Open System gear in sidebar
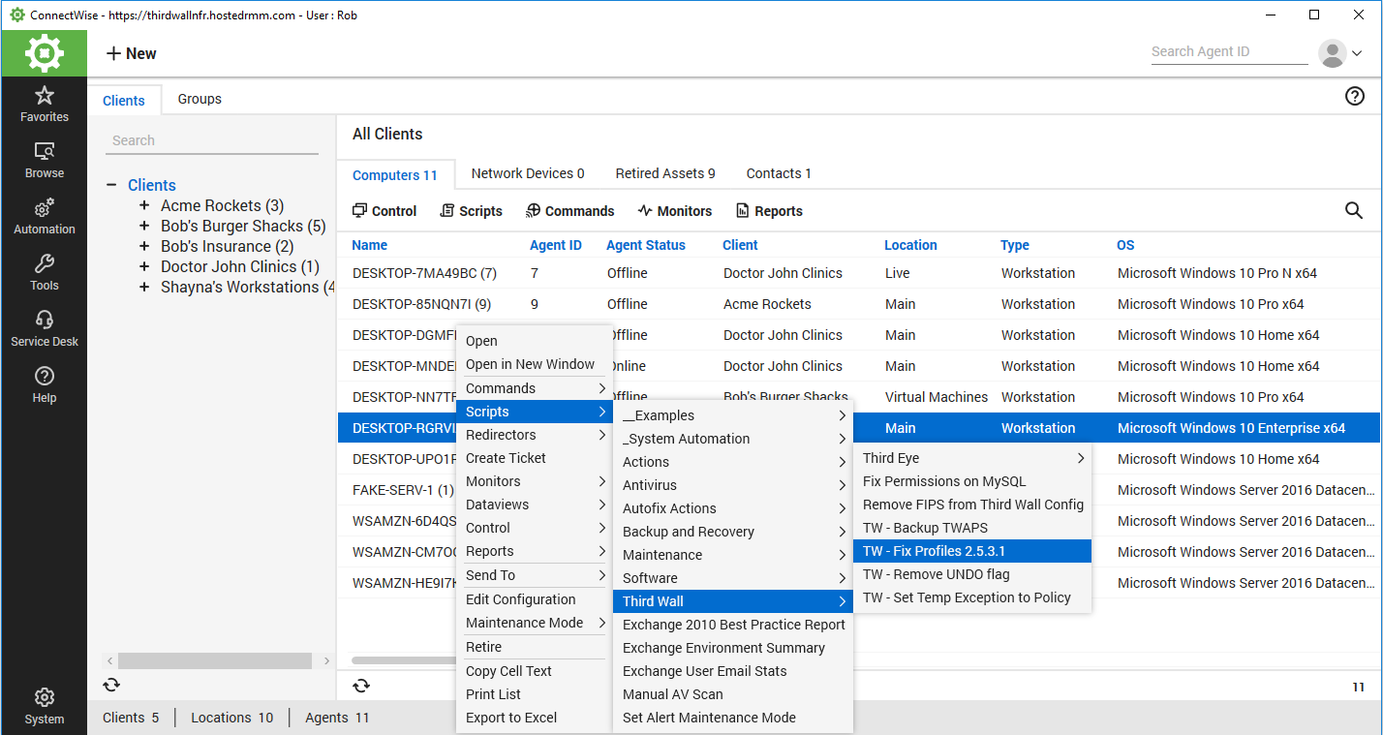1383x735 pixels. pos(45,707)
